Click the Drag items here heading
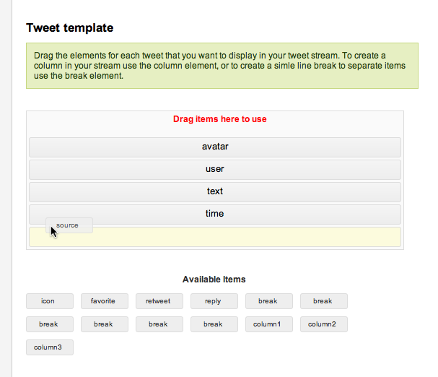 tap(220, 119)
